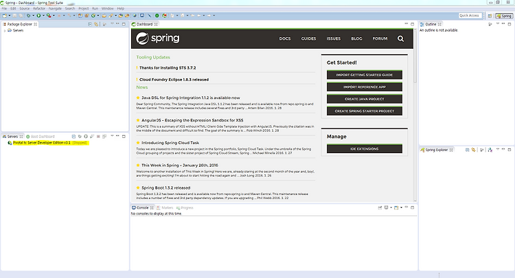The height and width of the screenshot is (278, 515).
Task: Switch to the Spring perspective button
Action: point(504,15)
